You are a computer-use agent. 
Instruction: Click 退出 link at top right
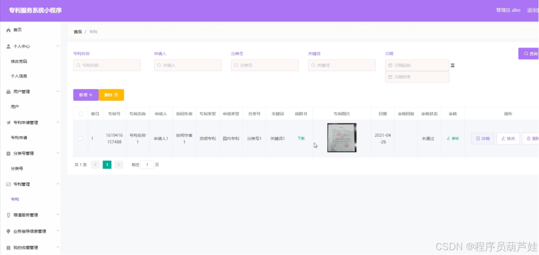point(533,10)
